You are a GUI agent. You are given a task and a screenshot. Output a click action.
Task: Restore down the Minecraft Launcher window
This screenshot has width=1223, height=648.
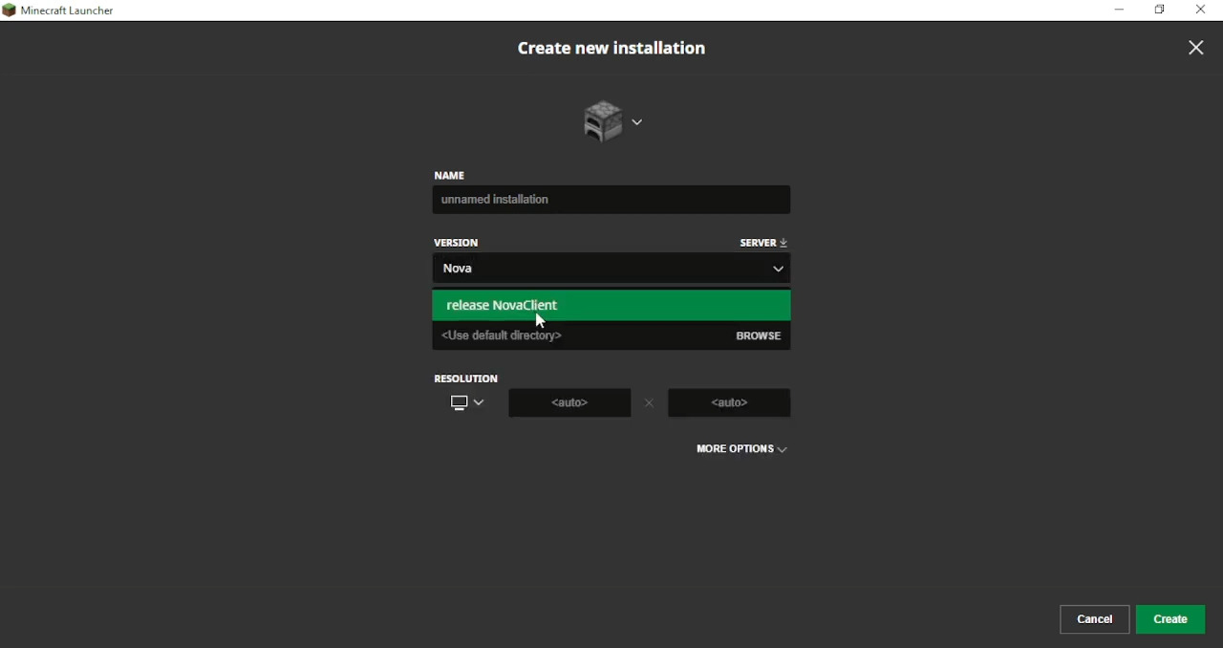pos(1161,11)
